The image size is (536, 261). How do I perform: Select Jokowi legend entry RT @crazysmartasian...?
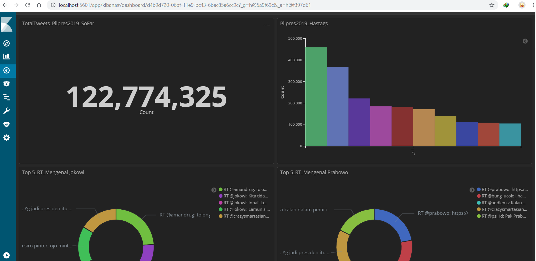click(x=246, y=216)
